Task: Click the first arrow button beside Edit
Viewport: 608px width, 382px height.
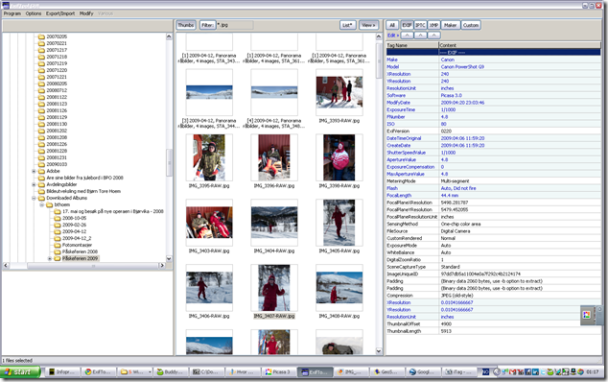Action: tap(407, 36)
